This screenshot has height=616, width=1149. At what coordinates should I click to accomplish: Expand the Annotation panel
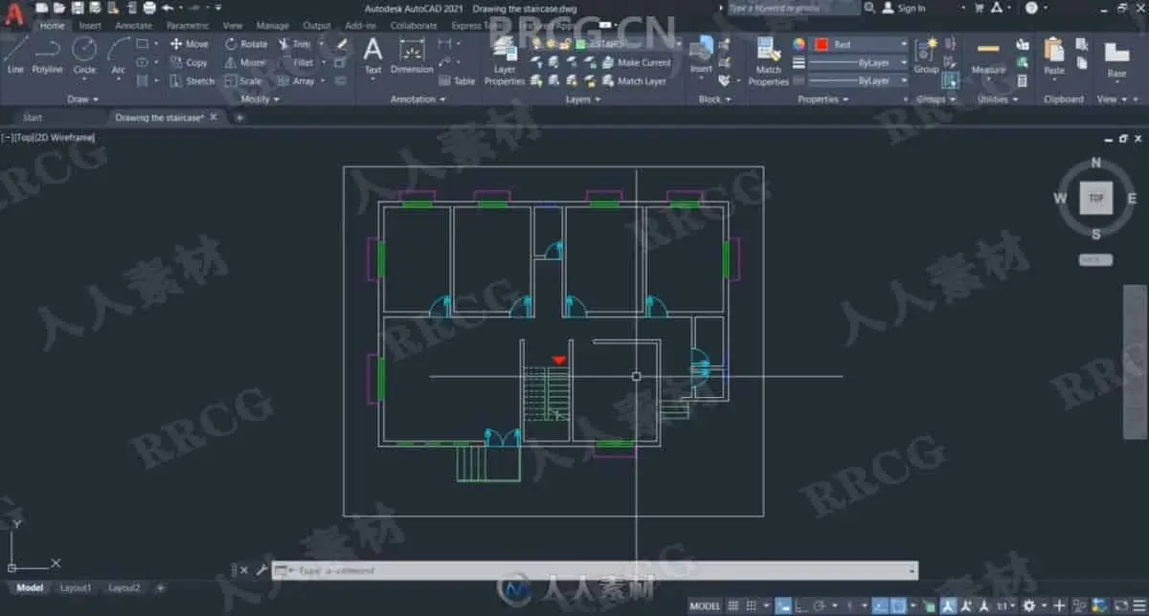[x=417, y=99]
